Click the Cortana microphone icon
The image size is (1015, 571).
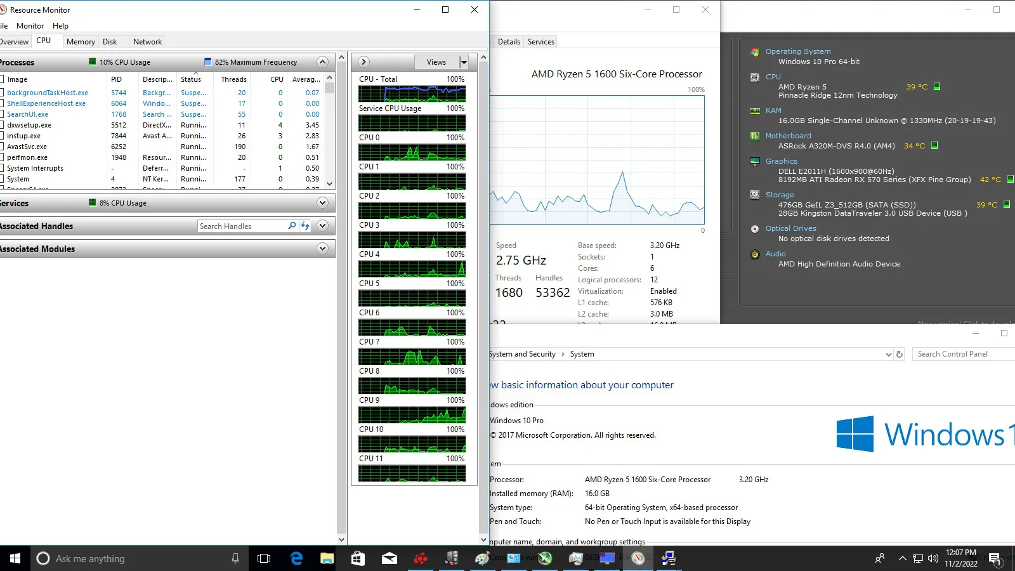pos(235,558)
